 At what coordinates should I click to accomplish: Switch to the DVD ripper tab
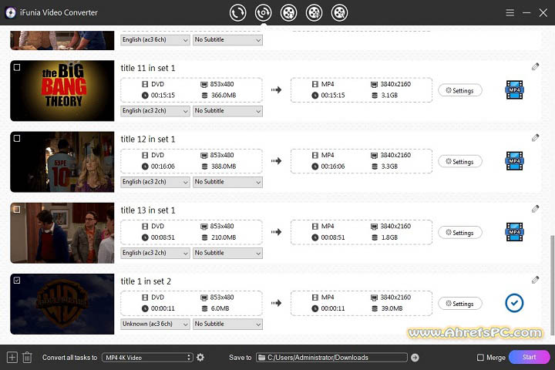click(264, 12)
